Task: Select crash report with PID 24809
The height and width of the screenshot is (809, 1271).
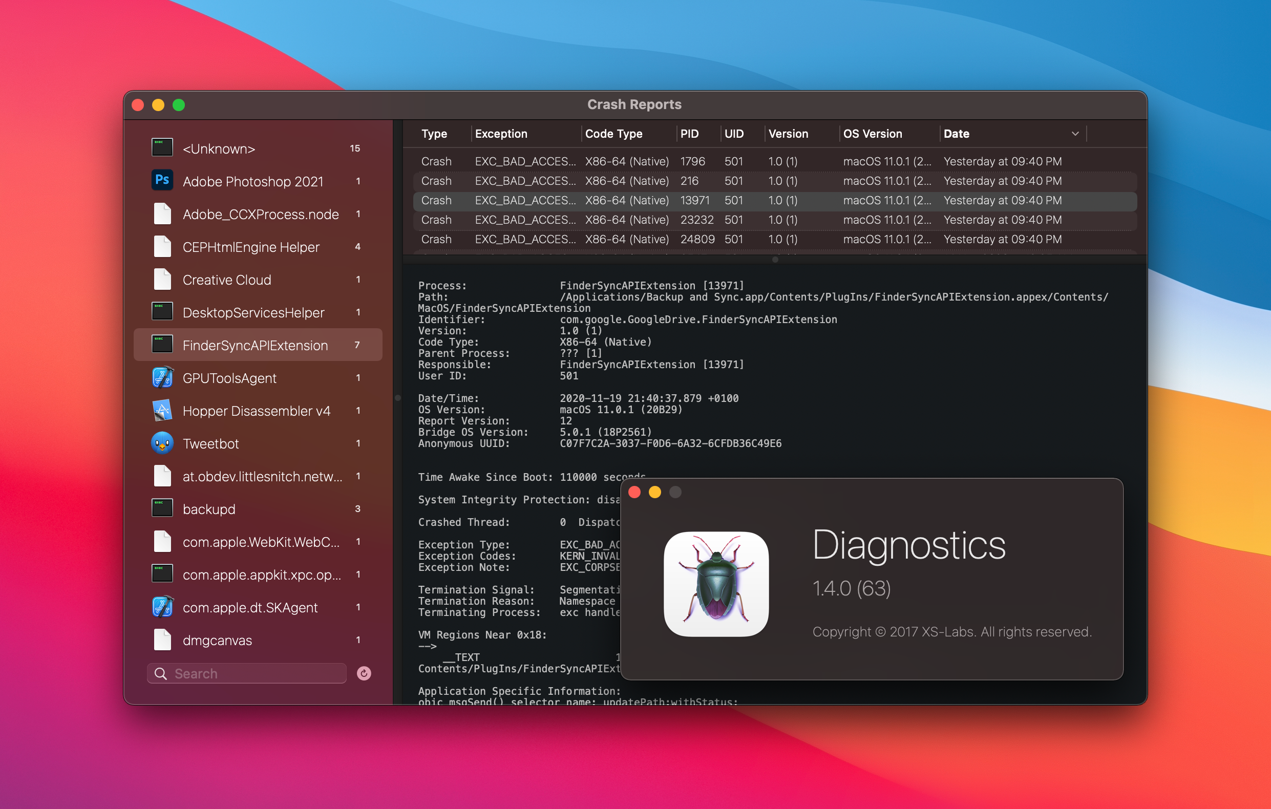Action: point(697,239)
